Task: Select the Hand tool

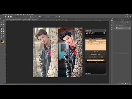Action: point(1,37)
